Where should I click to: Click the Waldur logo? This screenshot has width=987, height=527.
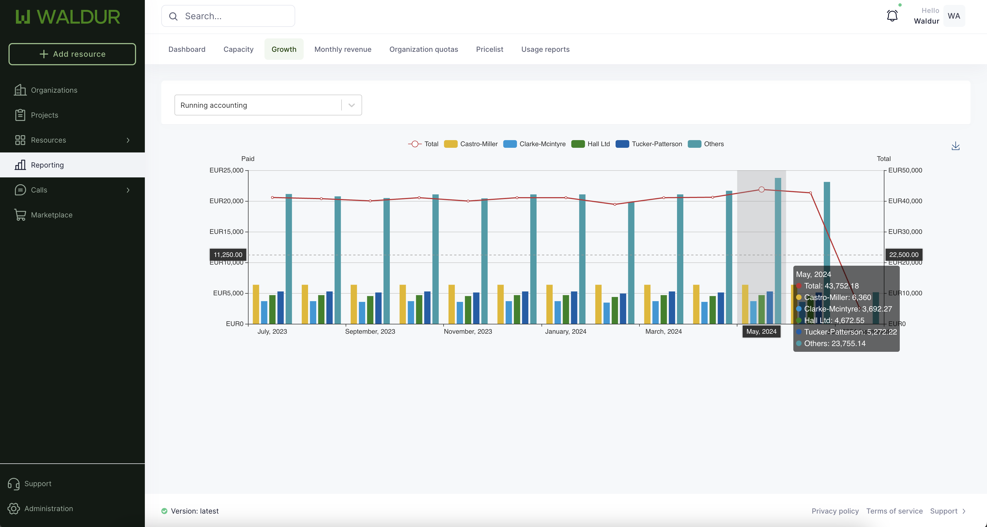tap(68, 17)
